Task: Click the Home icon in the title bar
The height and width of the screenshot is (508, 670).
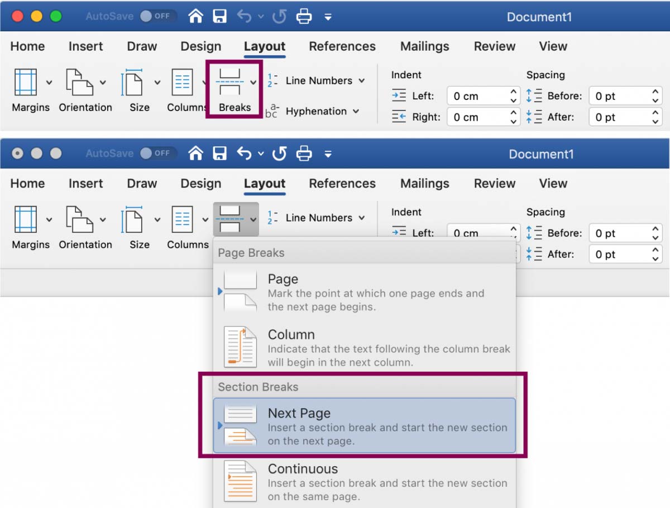Action: 195,16
